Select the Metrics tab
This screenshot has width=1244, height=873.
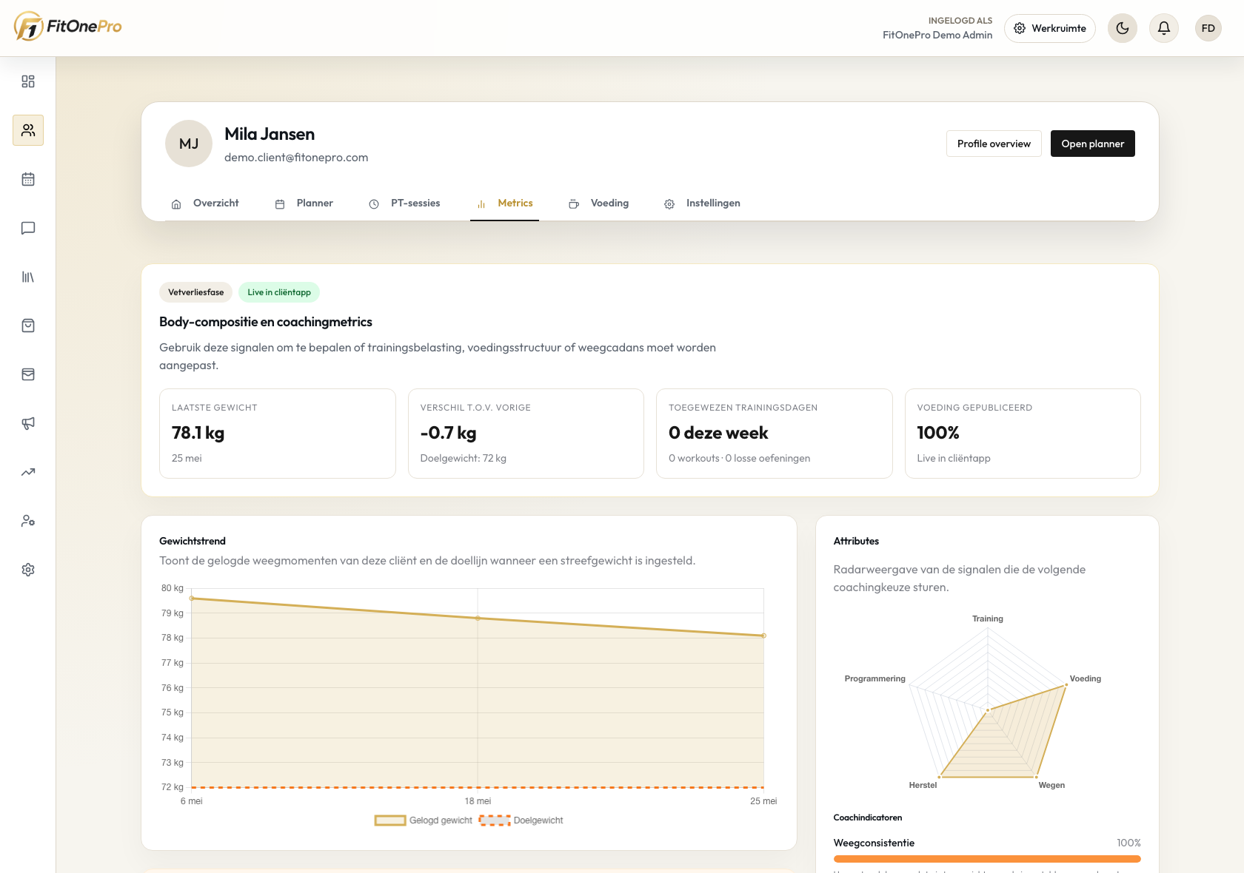tap(505, 203)
